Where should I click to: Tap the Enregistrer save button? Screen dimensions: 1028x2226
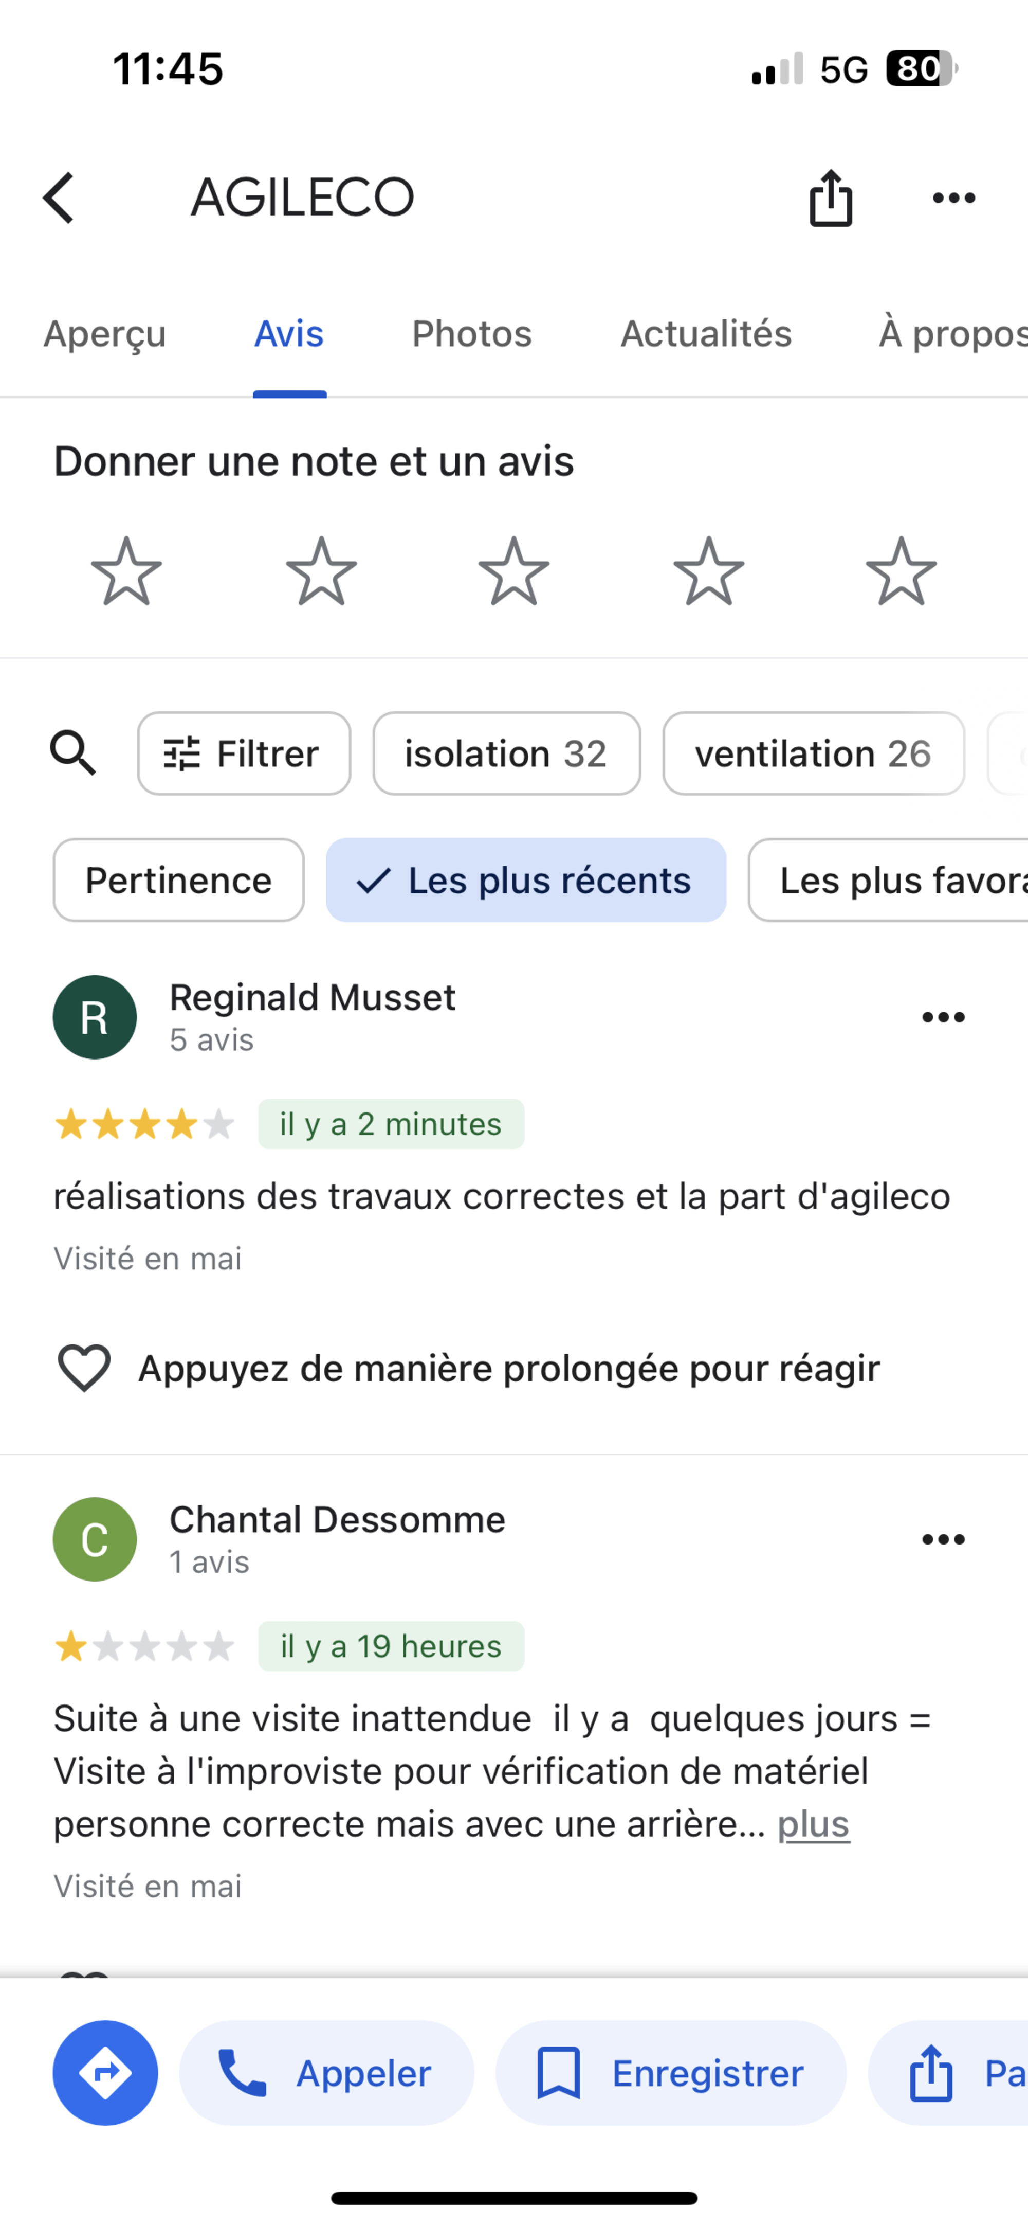click(x=670, y=2072)
